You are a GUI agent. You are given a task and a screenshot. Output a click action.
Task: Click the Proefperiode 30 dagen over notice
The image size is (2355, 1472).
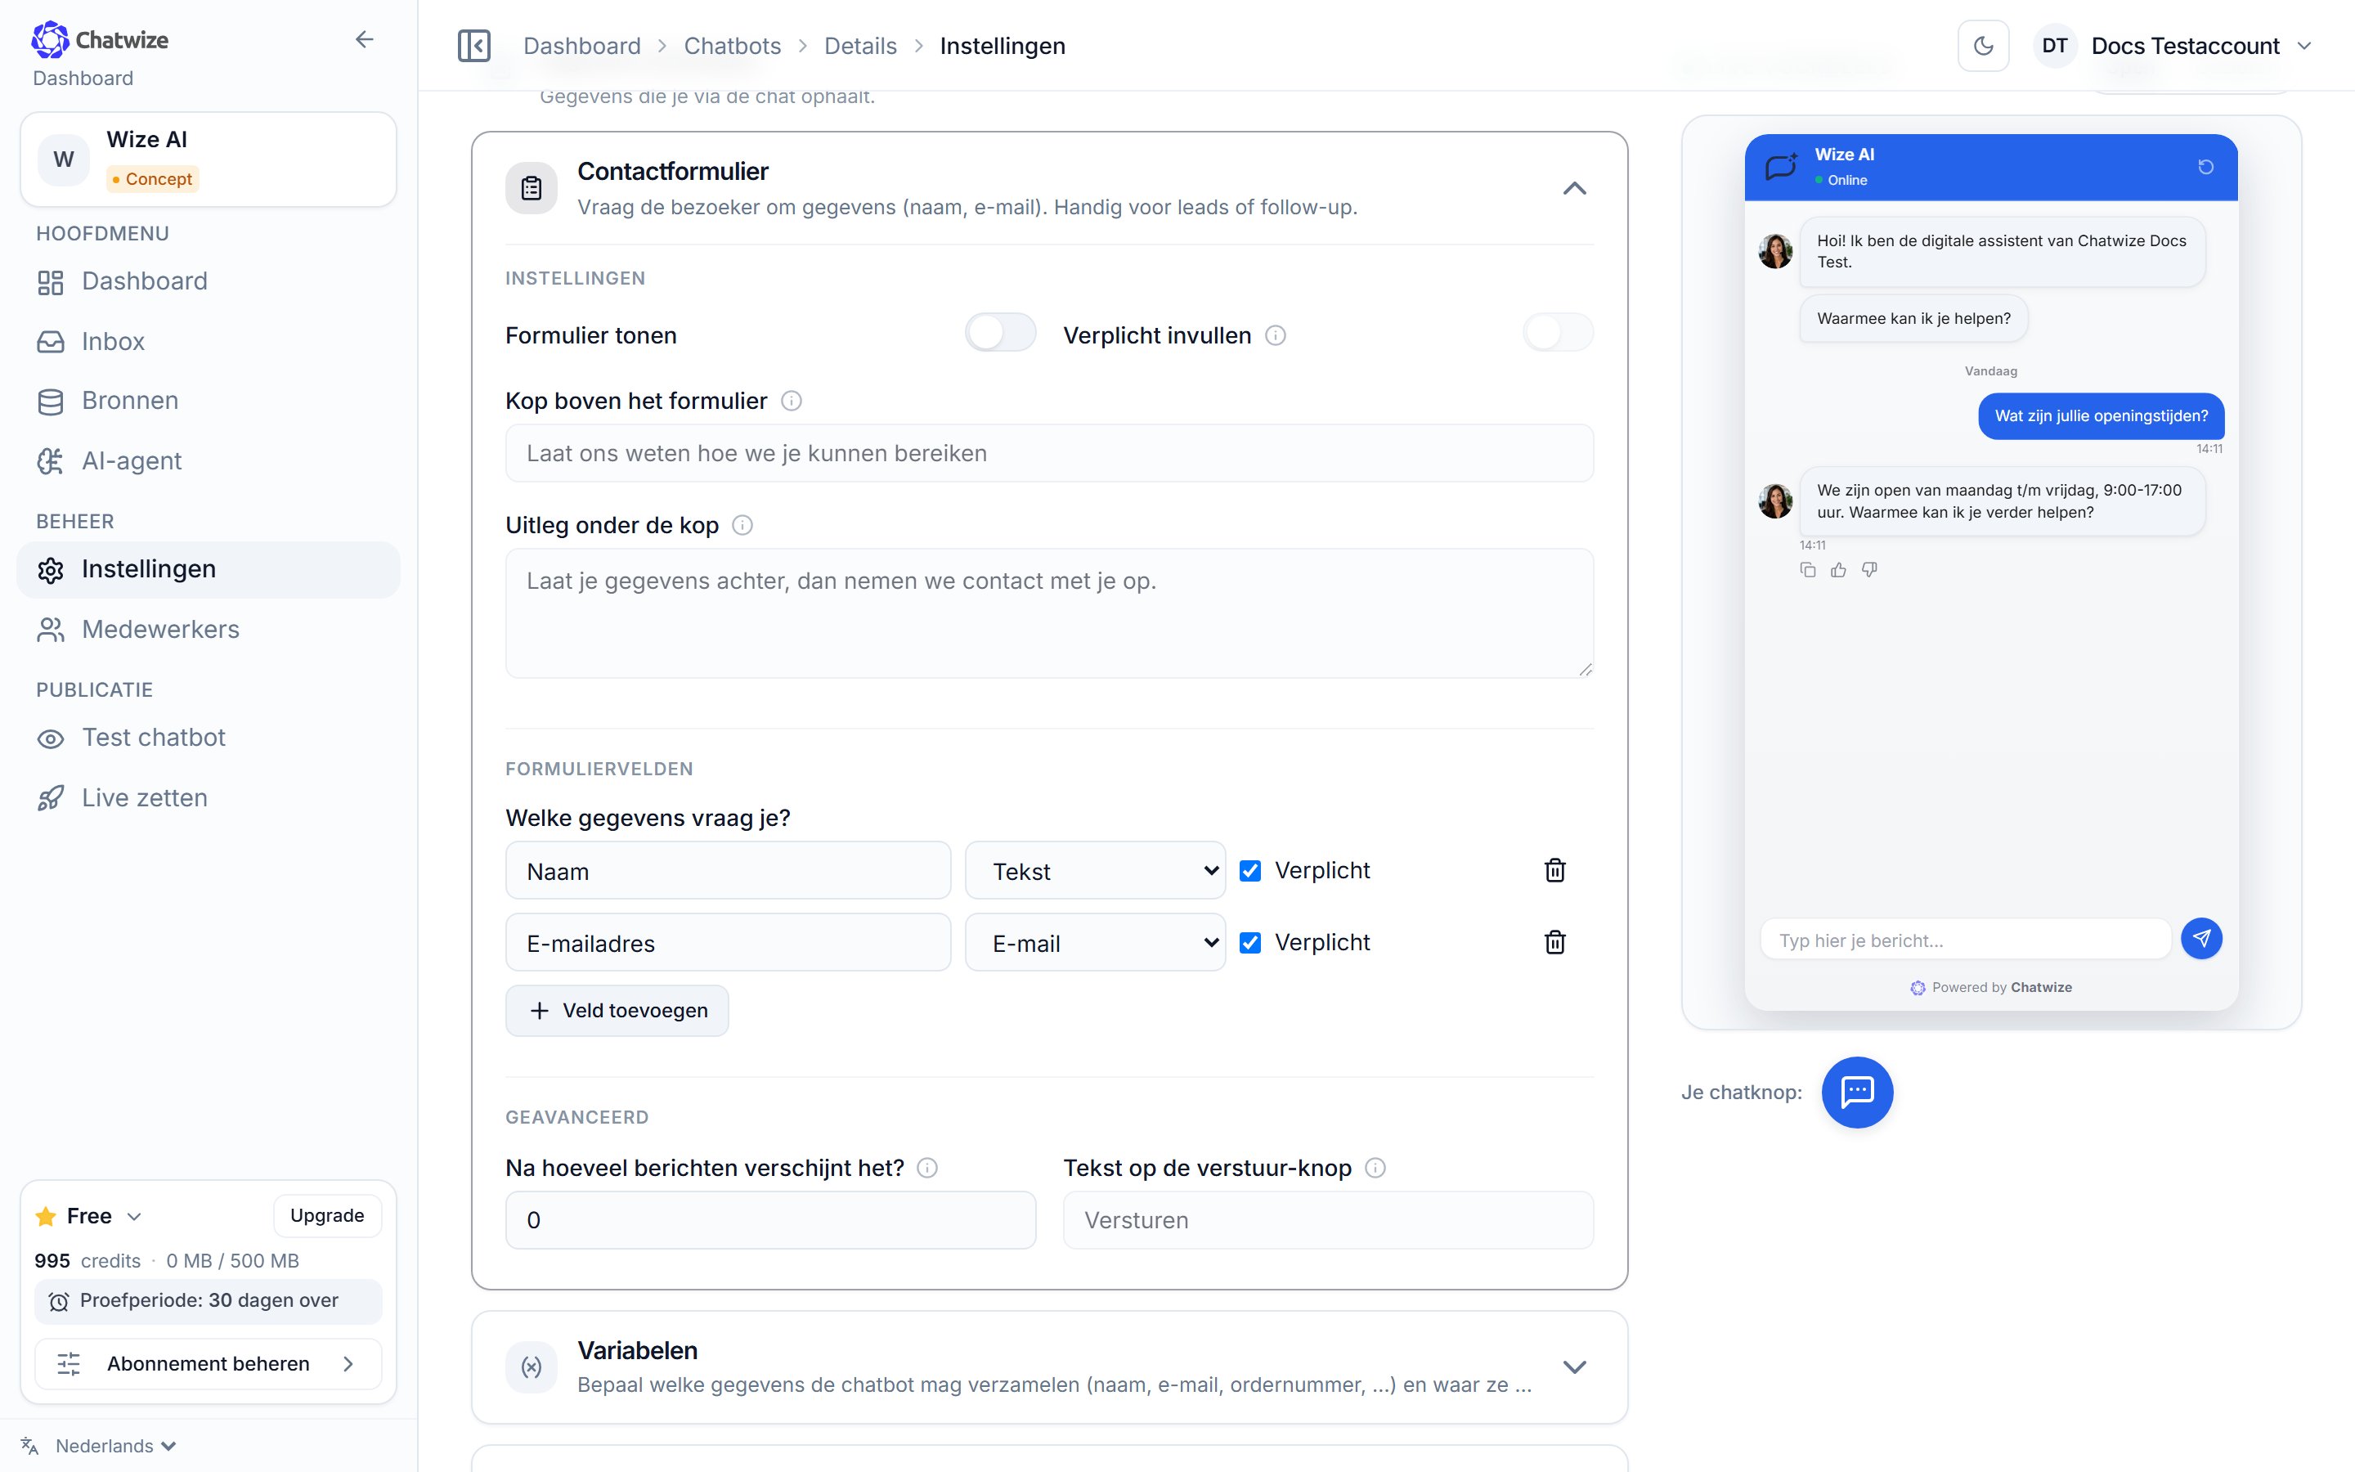pos(209,1302)
